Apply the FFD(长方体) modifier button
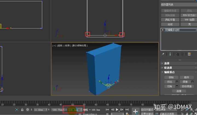Viewport: 197px width, 115px height. tap(189, 15)
